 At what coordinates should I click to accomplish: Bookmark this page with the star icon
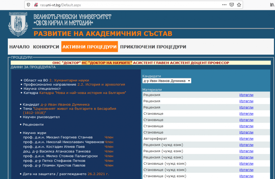tap(239, 5)
